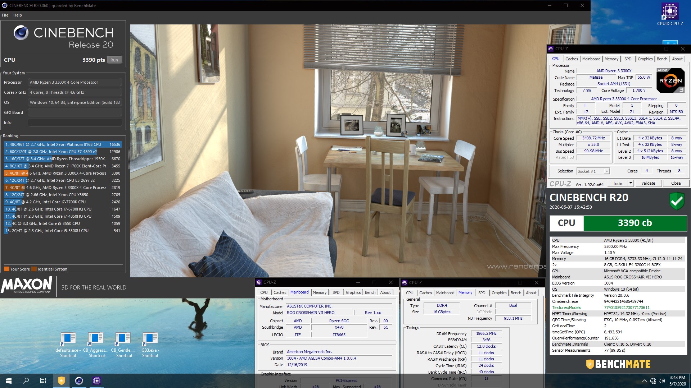Open the Help menu in Cinebench
Screen dimensions: 691x388
18,15
